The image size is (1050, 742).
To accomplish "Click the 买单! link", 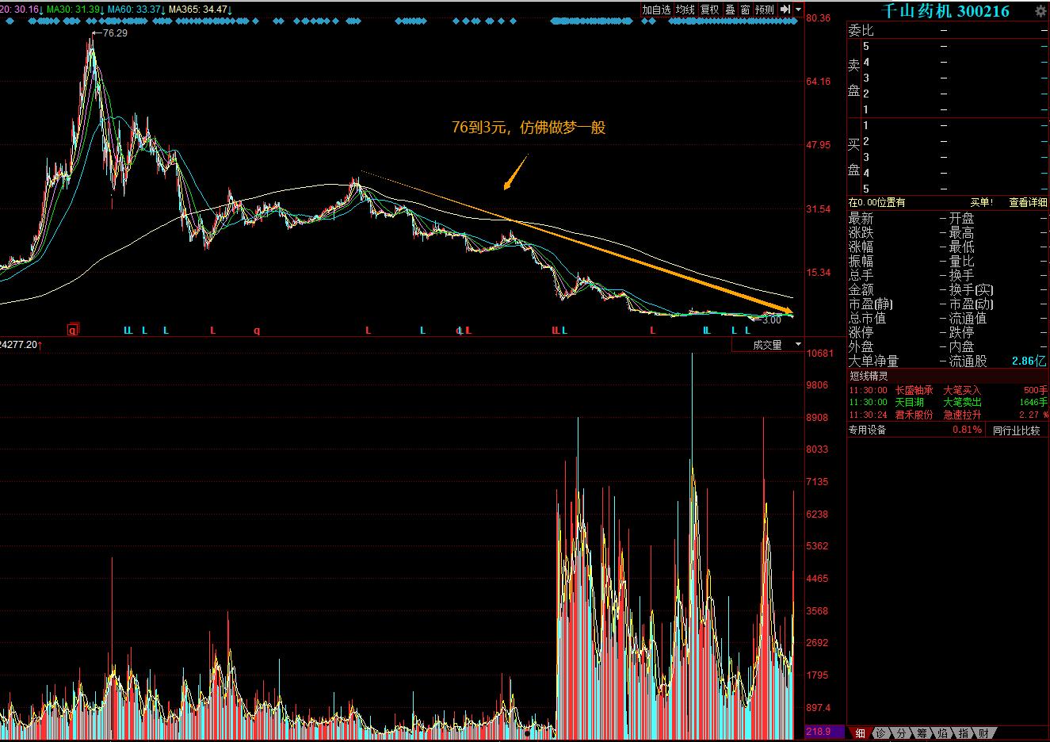I will 982,203.
